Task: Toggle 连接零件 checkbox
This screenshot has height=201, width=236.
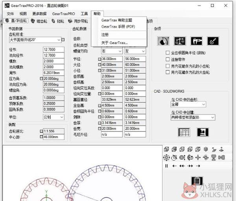Action: tap(168, 59)
